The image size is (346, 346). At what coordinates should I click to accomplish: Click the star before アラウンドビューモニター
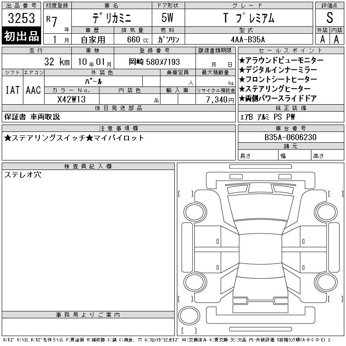(x=242, y=61)
